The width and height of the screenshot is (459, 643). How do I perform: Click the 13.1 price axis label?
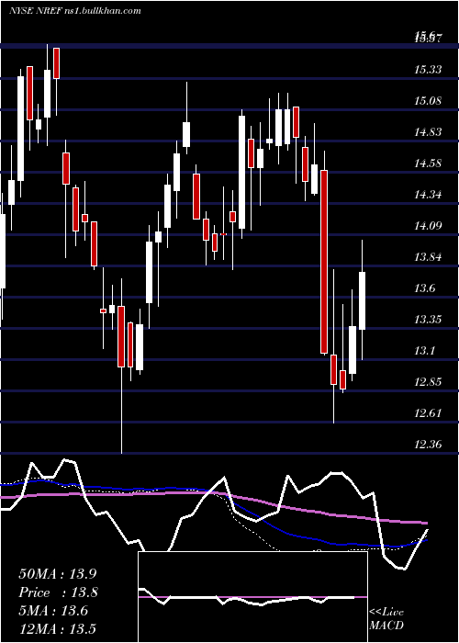point(425,351)
